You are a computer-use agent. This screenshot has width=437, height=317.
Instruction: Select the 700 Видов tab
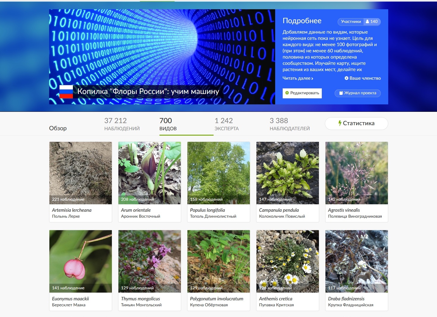pos(168,124)
